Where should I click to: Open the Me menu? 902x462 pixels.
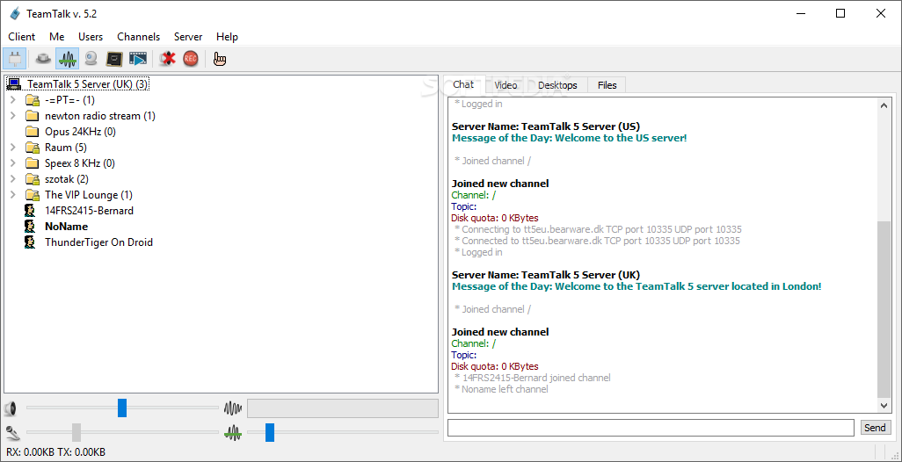click(x=57, y=37)
